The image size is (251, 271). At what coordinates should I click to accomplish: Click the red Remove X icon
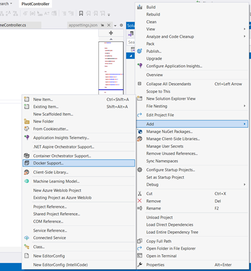[139, 201]
